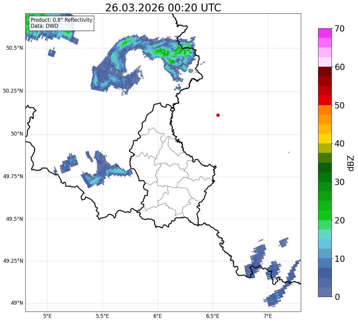Click the 6°E longitude label
Image resolution: width=358 pixels, height=322 pixels.
pyautogui.click(x=158, y=316)
